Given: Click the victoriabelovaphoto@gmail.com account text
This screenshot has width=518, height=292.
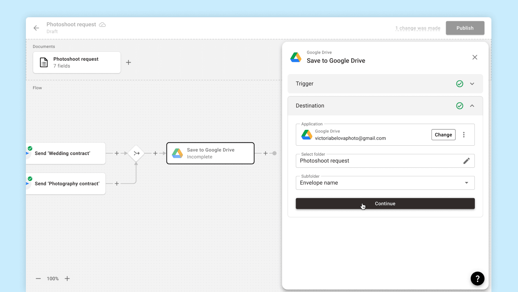Looking at the screenshot, I should [x=350, y=138].
